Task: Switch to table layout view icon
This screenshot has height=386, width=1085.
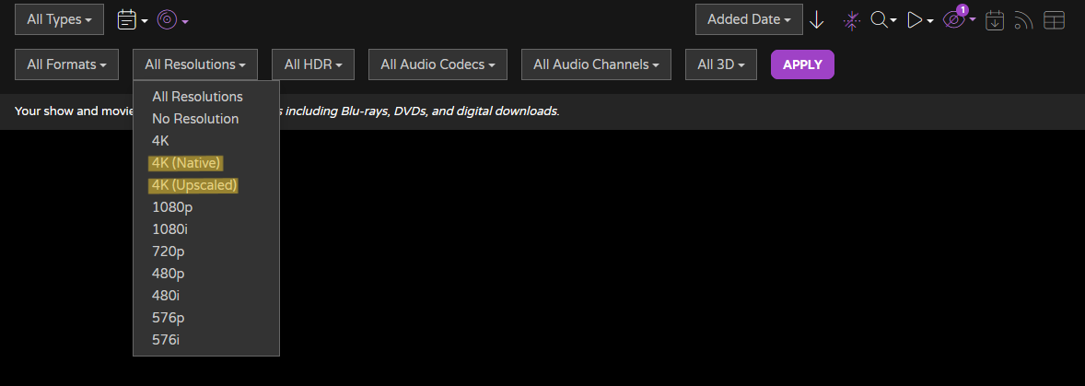Action: pos(1054,20)
